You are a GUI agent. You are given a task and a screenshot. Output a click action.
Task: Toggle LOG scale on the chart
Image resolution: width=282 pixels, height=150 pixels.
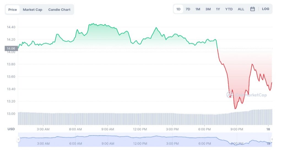(265, 9)
